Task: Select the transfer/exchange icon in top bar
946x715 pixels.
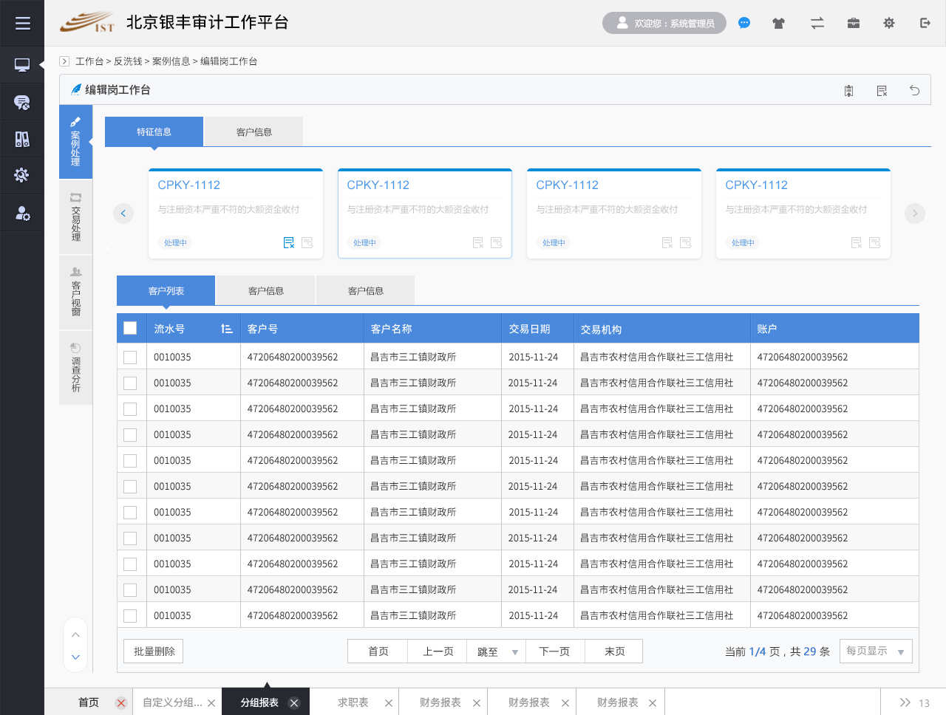Action: click(x=817, y=23)
